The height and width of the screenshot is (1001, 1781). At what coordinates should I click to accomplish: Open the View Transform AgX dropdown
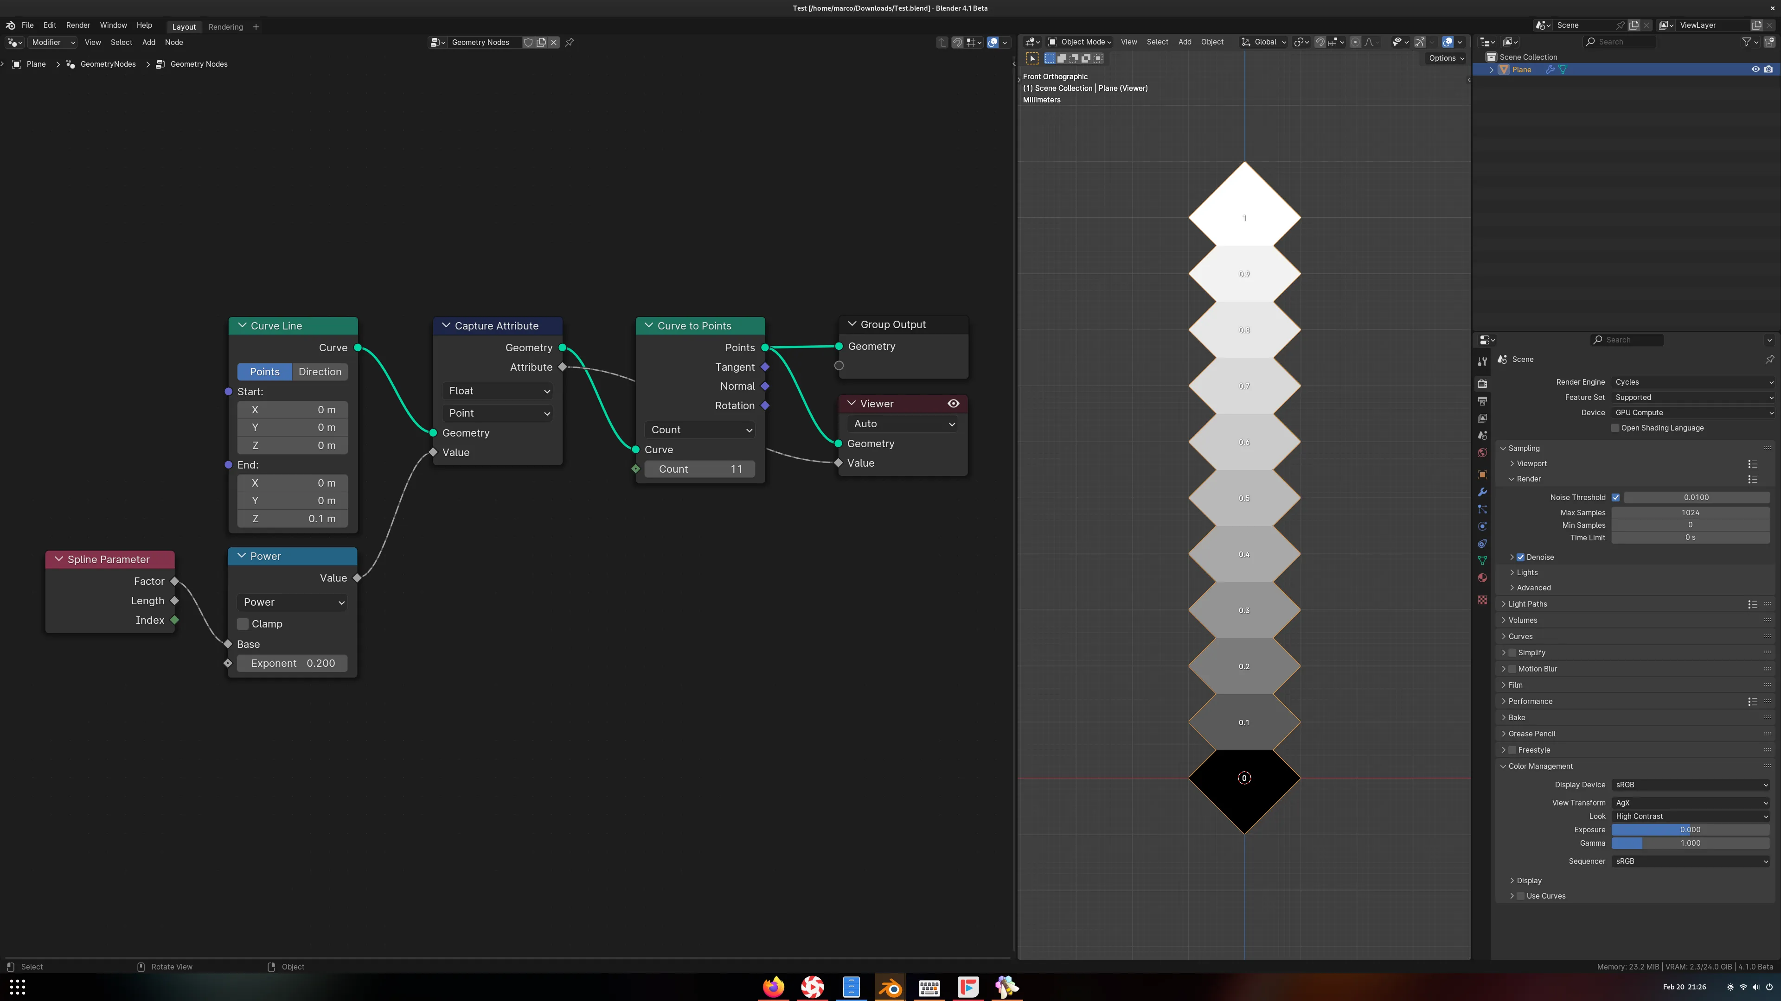coord(1691,803)
